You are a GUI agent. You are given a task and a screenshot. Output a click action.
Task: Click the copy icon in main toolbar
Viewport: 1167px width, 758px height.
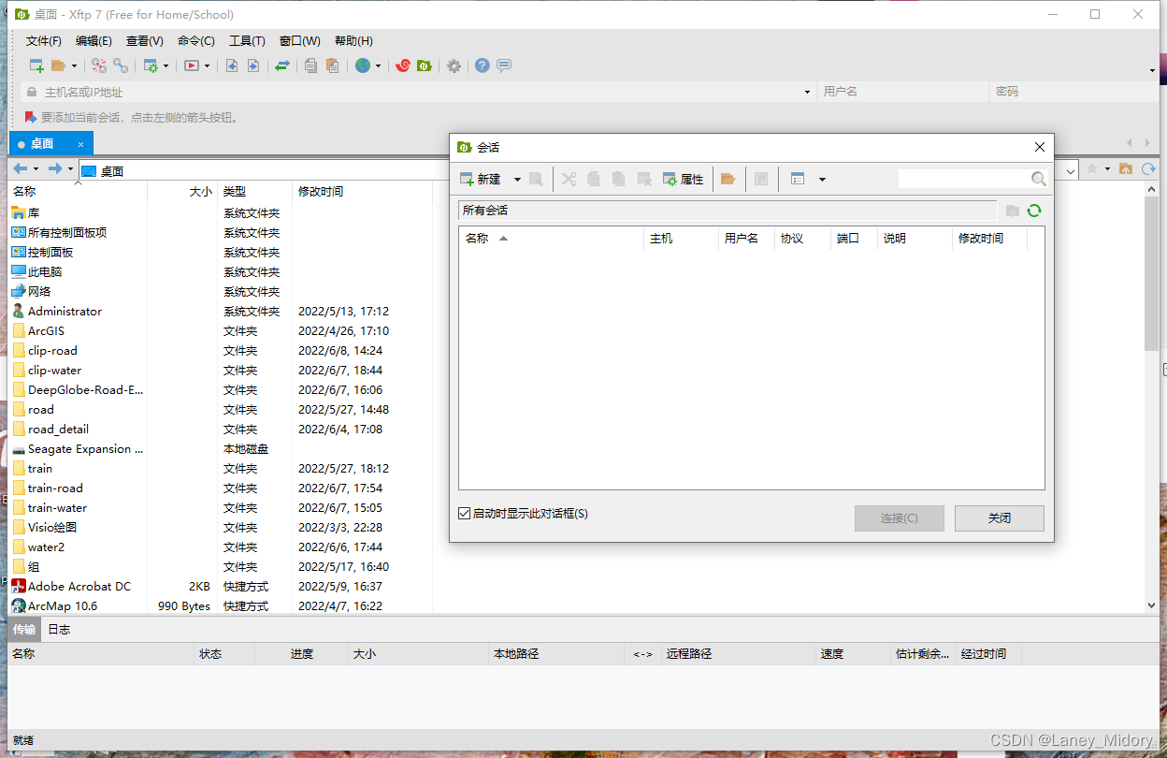(x=310, y=66)
